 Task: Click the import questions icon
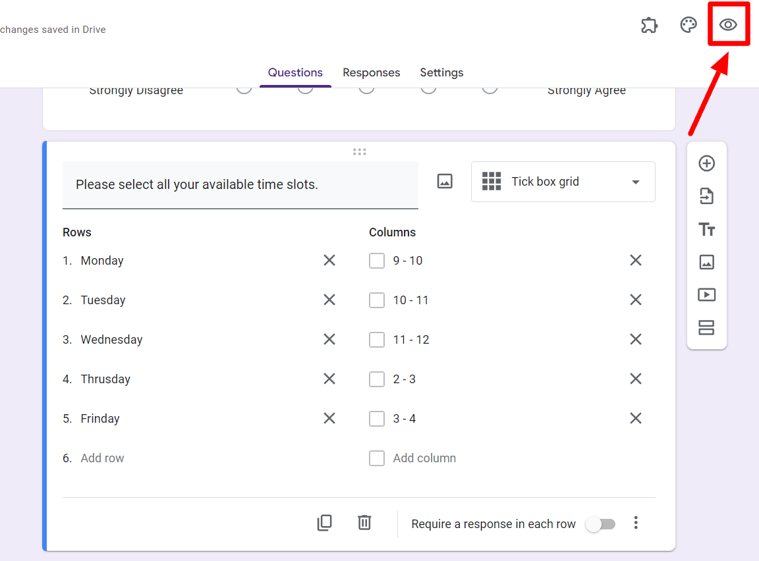[x=706, y=196]
